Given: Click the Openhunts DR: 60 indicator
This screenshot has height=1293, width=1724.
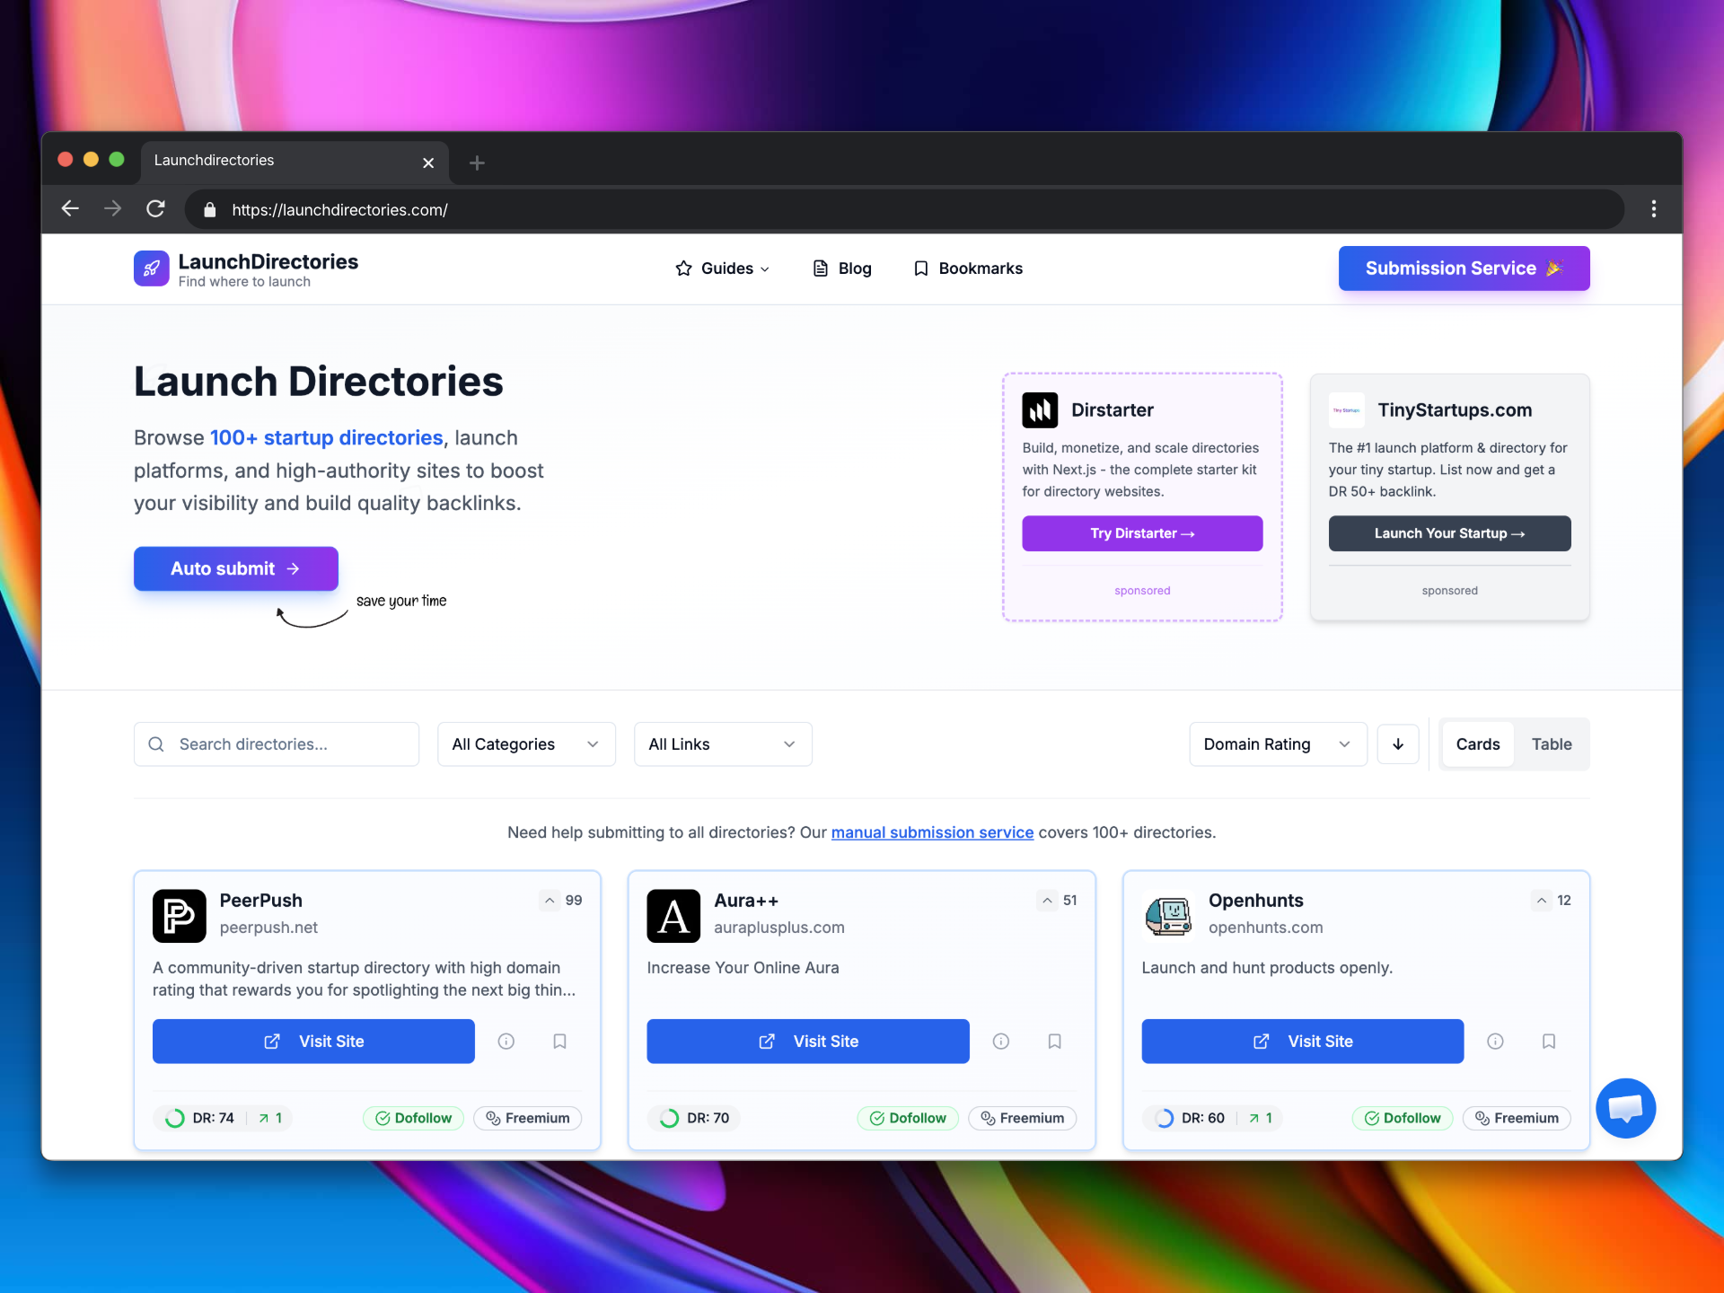Looking at the screenshot, I should [x=1191, y=1118].
